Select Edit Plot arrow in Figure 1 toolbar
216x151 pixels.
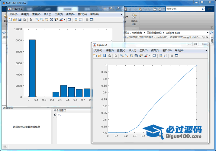pyautogui.click(x=31, y=20)
